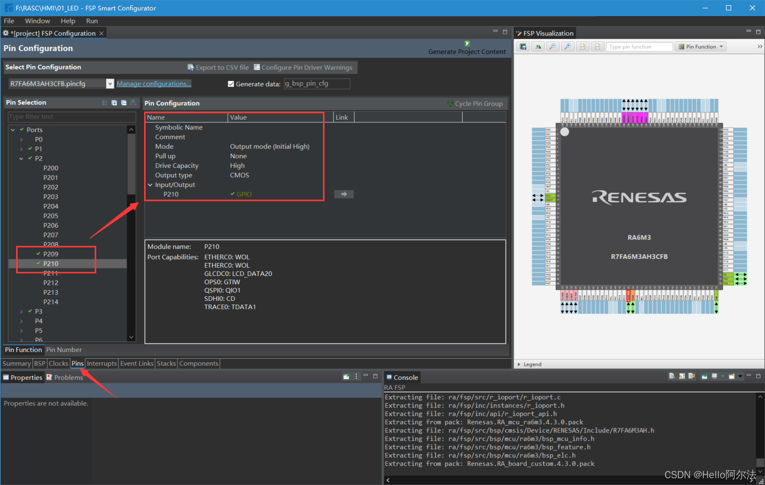This screenshot has height=485, width=765.
Task: Expand the Legend section
Action: pyautogui.click(x=518, y=364)
